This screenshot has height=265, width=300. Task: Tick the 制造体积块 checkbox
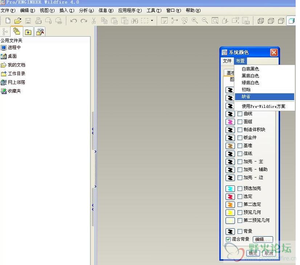pyautogui.click(x=240, y=130)
